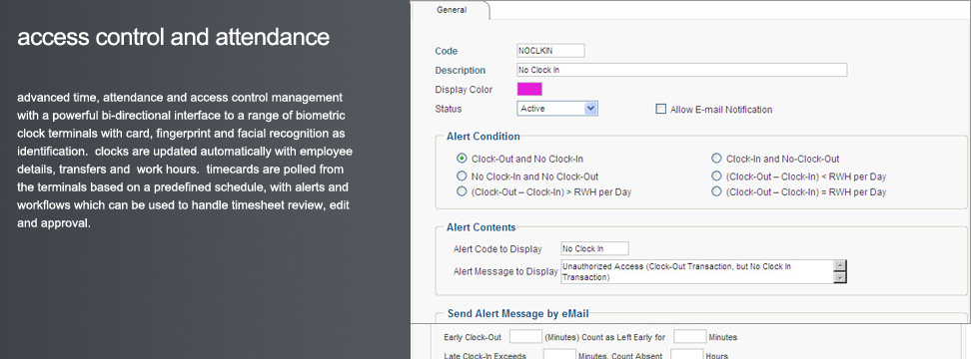Click the Code field containing NOCLKIN
Image resolution: width=971 pixels, height=359 pixels.
pyautogui.click(x=550, y=51)
